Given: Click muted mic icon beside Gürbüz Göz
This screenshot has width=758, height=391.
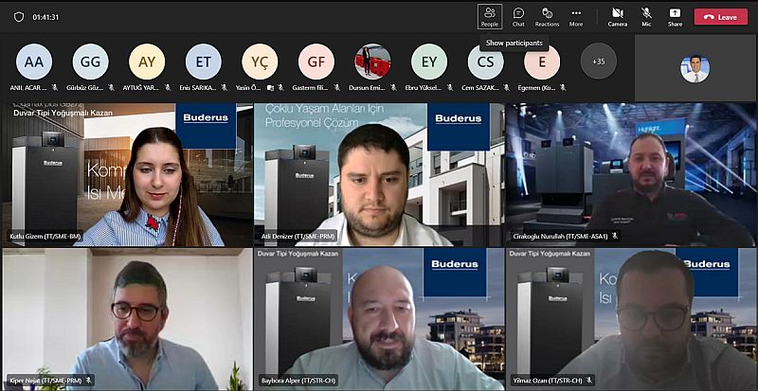Looking at the screenshot, I should tap(111, 87).
